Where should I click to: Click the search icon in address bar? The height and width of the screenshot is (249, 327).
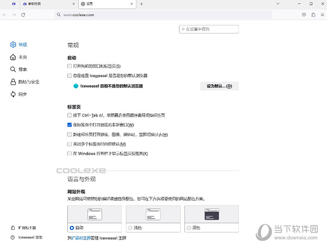pos(59,15)
